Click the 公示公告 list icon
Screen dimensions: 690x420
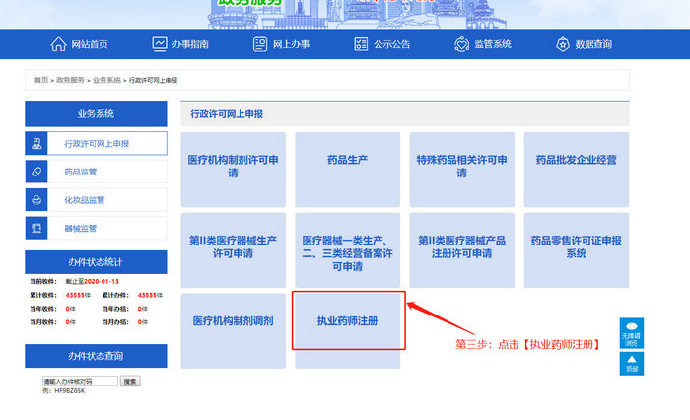tap(361, 44)
